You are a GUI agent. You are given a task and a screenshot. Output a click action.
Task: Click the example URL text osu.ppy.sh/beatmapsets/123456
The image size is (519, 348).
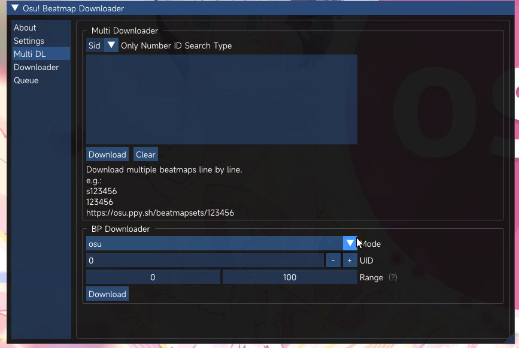[x=160, y=213]
